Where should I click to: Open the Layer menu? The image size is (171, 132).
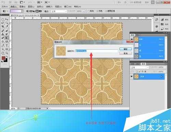(31, 7)
